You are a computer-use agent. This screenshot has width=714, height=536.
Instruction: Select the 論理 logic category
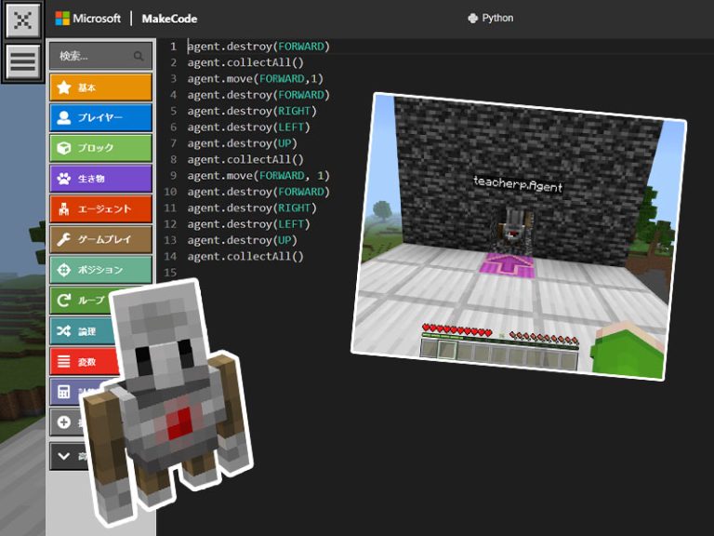pyautogui.click(x=74, y=331)
